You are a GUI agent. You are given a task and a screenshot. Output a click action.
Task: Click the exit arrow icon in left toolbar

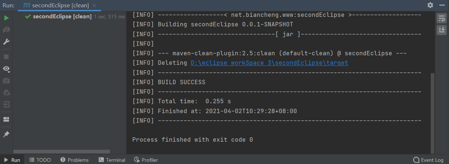click(6, 104)
